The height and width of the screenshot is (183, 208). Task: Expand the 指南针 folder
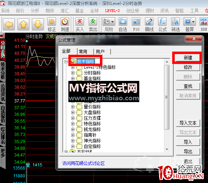(73, 135)
